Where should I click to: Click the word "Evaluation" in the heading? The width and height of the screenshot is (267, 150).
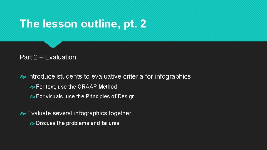tap(60, 57)
